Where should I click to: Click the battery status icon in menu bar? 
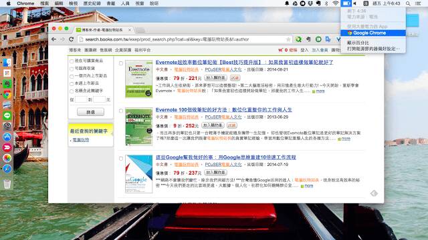[x=346, y=3]
